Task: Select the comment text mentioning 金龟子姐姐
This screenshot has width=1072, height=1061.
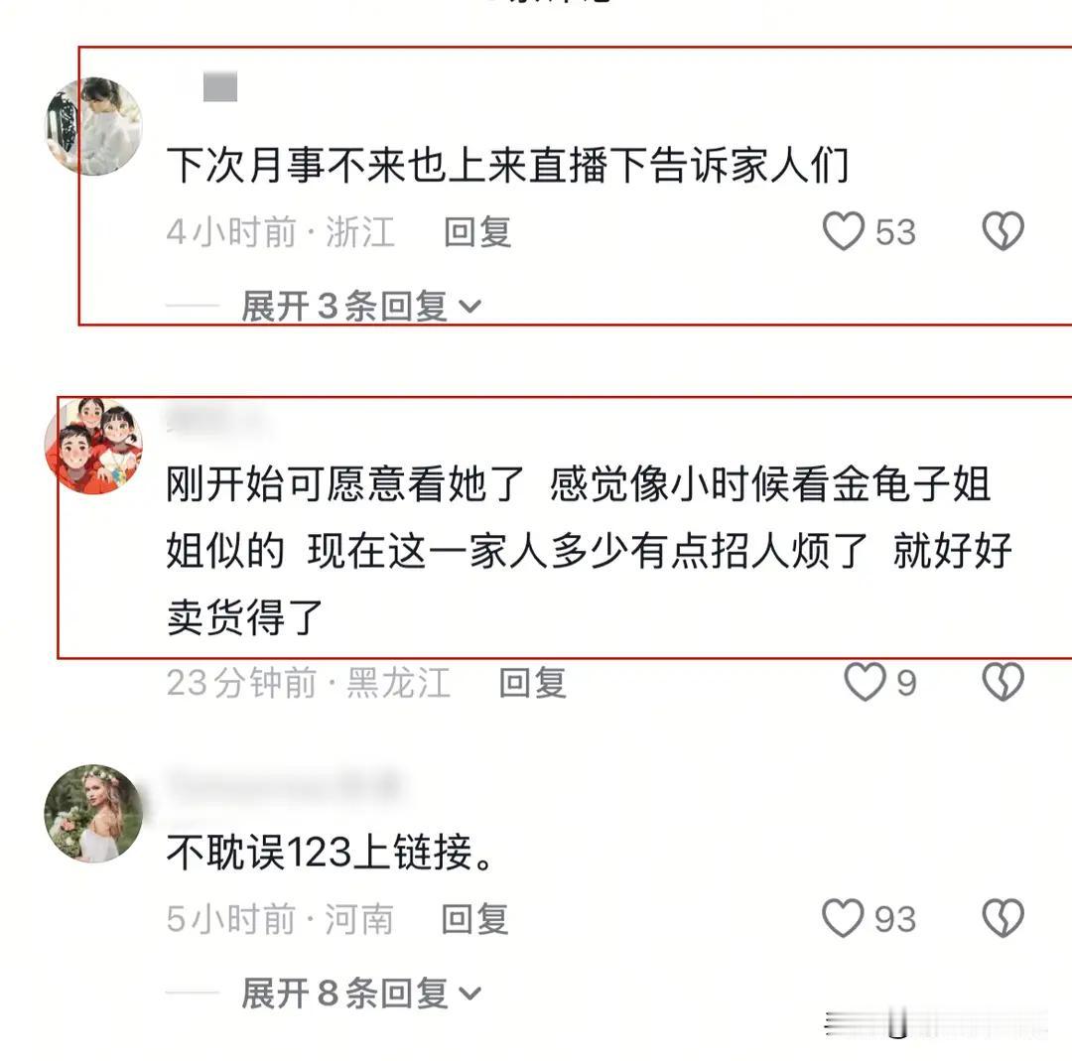Action: pos(590,550)
